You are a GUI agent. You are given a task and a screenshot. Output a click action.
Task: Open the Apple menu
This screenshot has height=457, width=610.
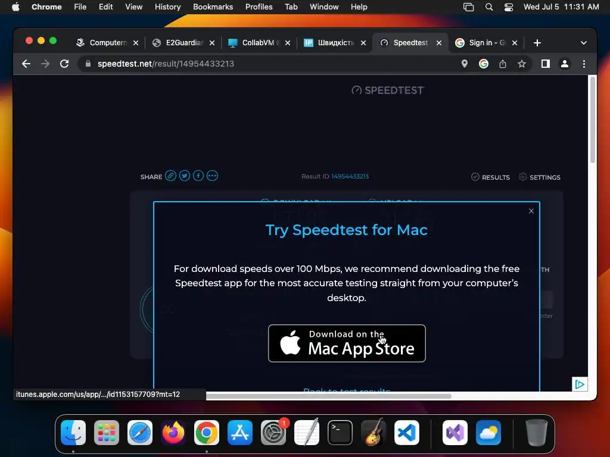click(x=15, y=7)
